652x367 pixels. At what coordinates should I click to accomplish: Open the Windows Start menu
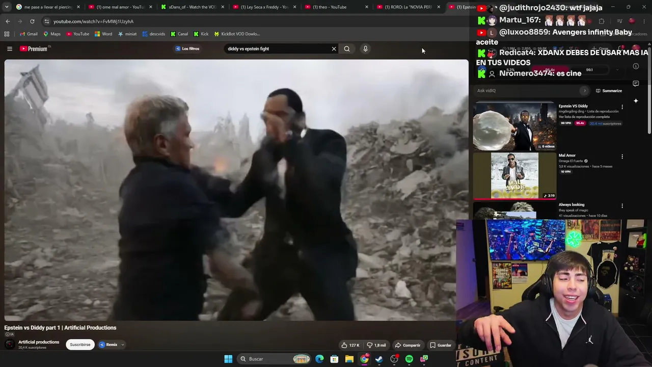pos(228,359)
